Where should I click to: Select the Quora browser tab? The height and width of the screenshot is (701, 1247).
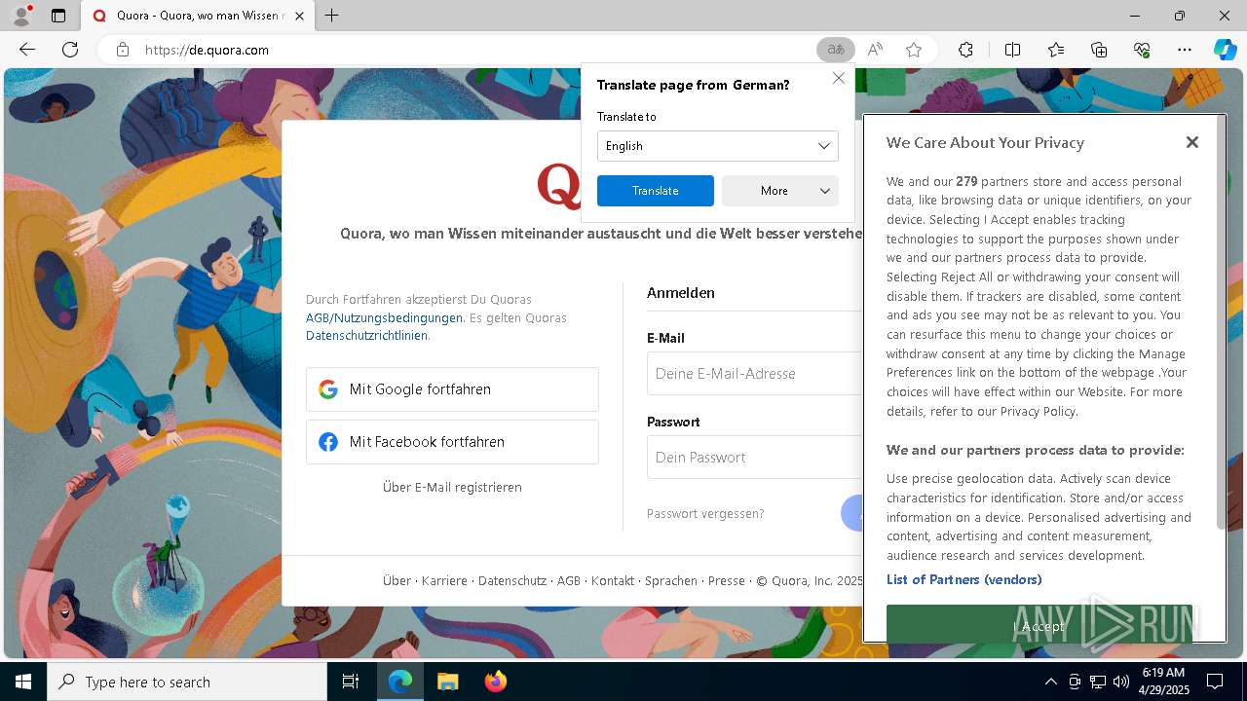(x=199, y=16)
